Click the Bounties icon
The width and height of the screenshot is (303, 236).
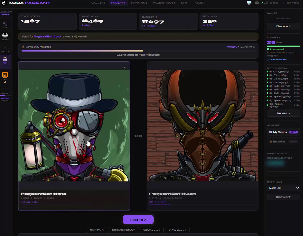(271, 142)
